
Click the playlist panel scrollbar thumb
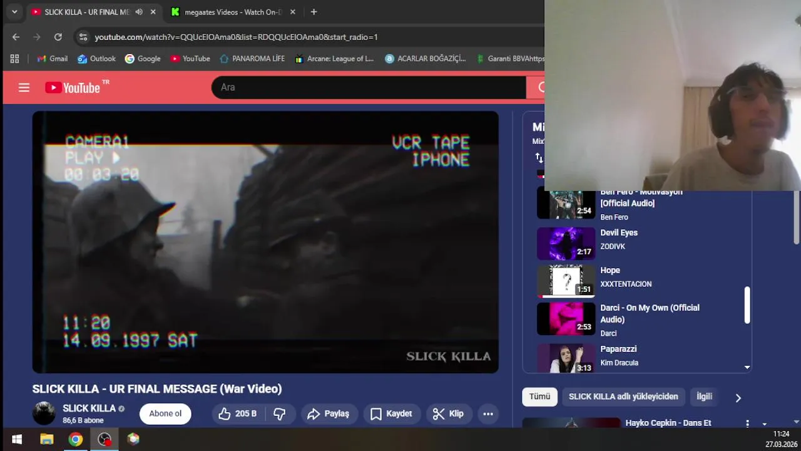pyautogui.click(x=747, y=306)
